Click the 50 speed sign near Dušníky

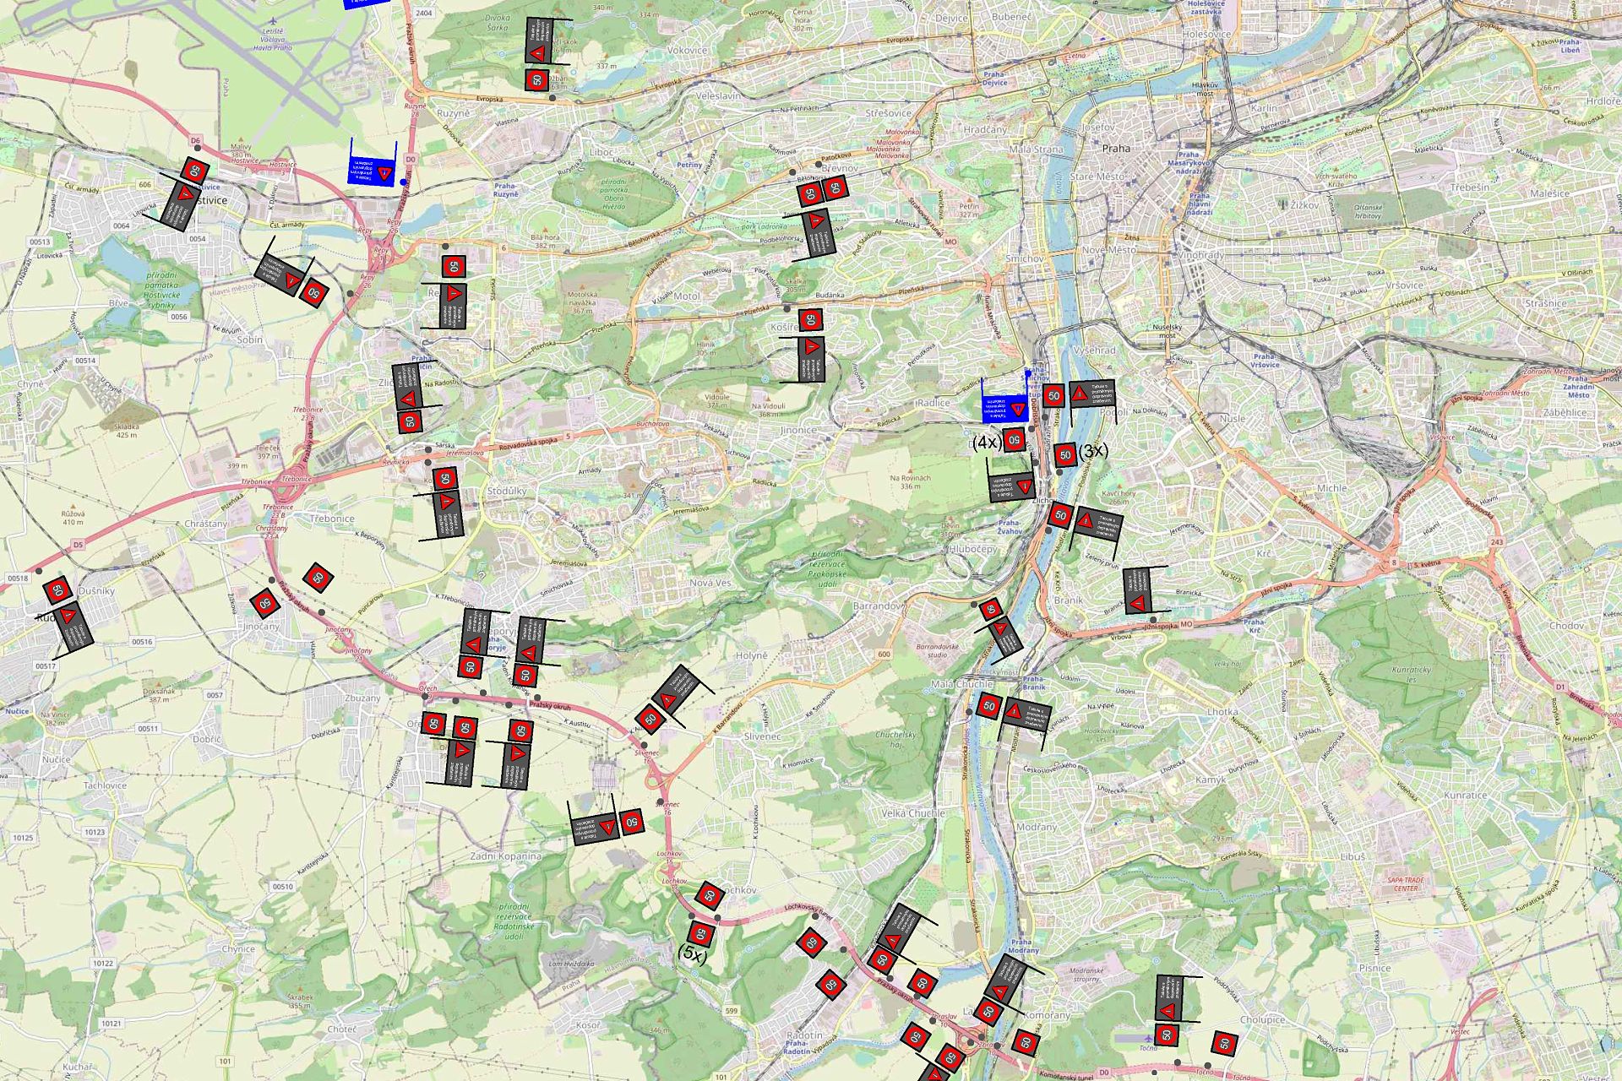click(x=57, y=589)
